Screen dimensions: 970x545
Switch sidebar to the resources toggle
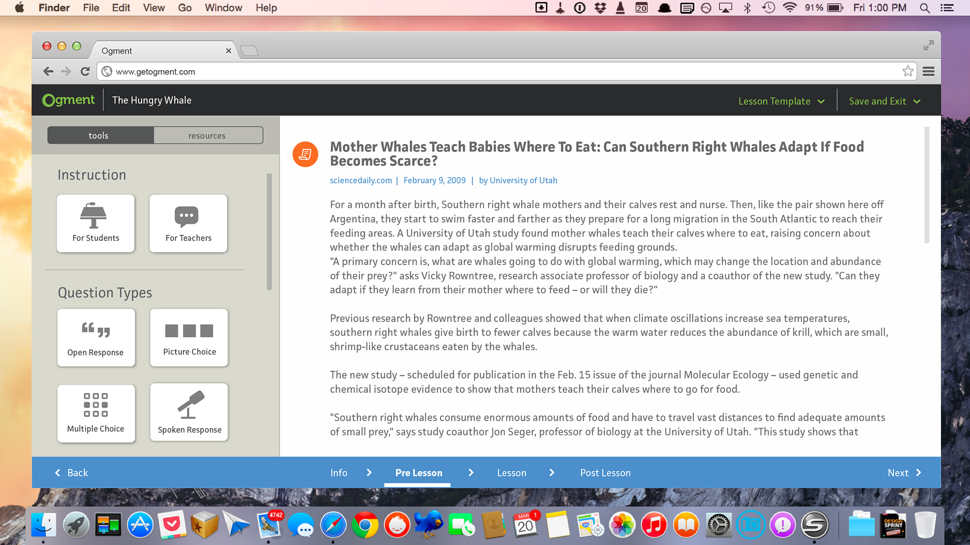pyautogui.click(x=208, y=135)
